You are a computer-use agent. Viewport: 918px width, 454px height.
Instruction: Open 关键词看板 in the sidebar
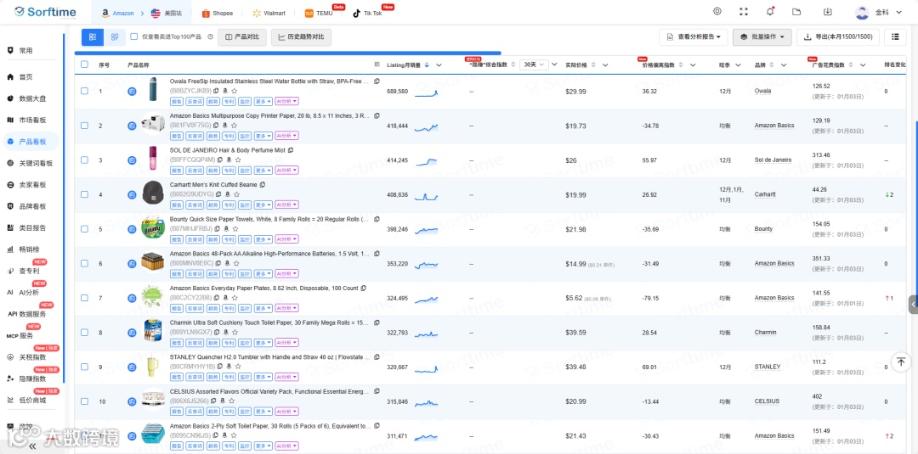coord(31,164)
